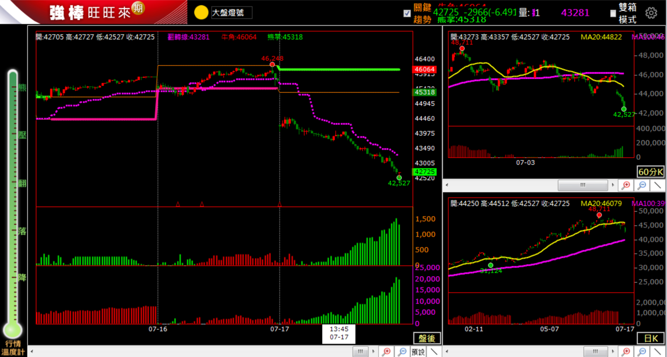Click the 60分K timeframe button

pos(651,172)
